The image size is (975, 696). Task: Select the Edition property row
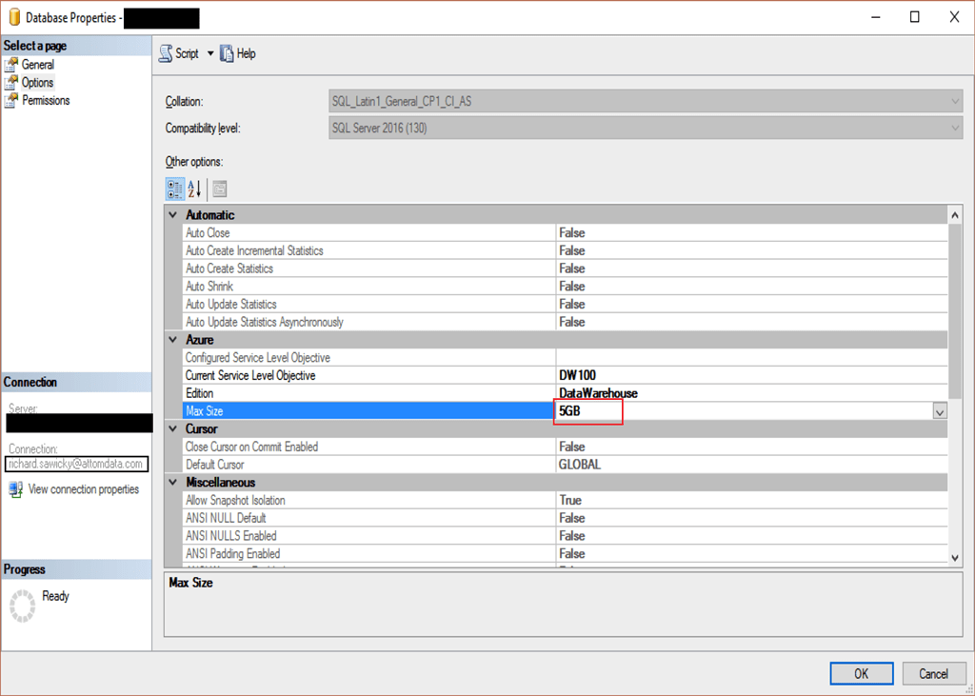(x=565, y=393)
